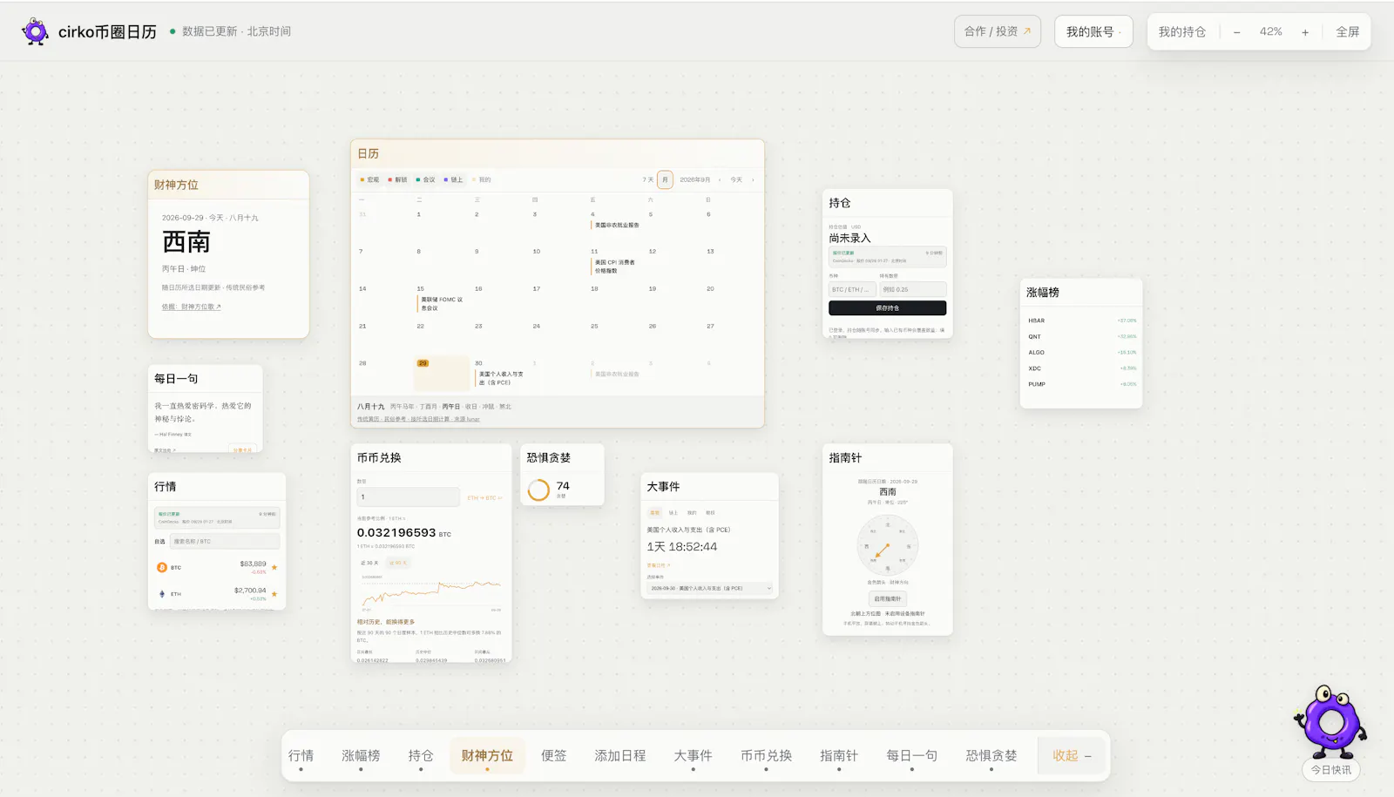Open the 选择事件 dropdown in 大事件
The width and height of the screenshot is (1394, 797).
pos(709,588)
